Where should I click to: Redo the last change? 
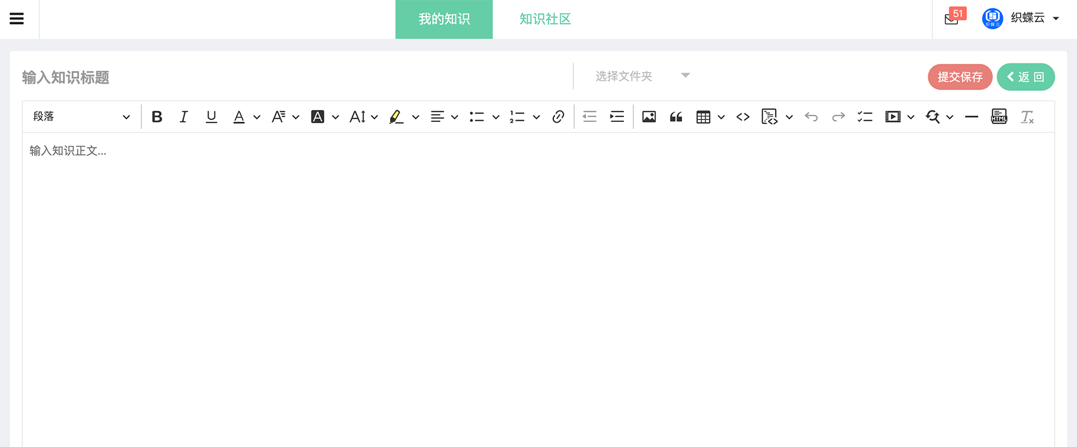coord(838,117)
